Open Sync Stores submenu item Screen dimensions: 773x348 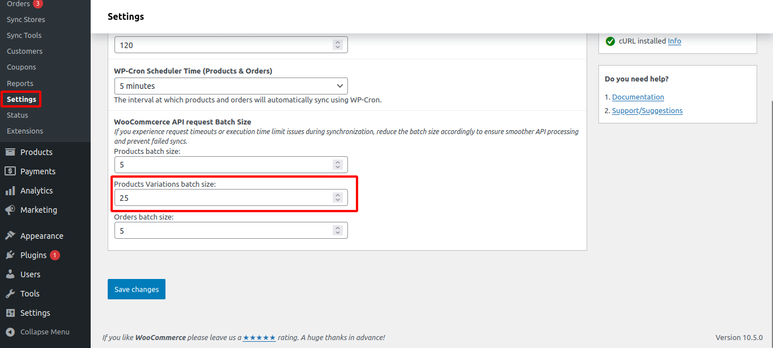tap(26, 20)
